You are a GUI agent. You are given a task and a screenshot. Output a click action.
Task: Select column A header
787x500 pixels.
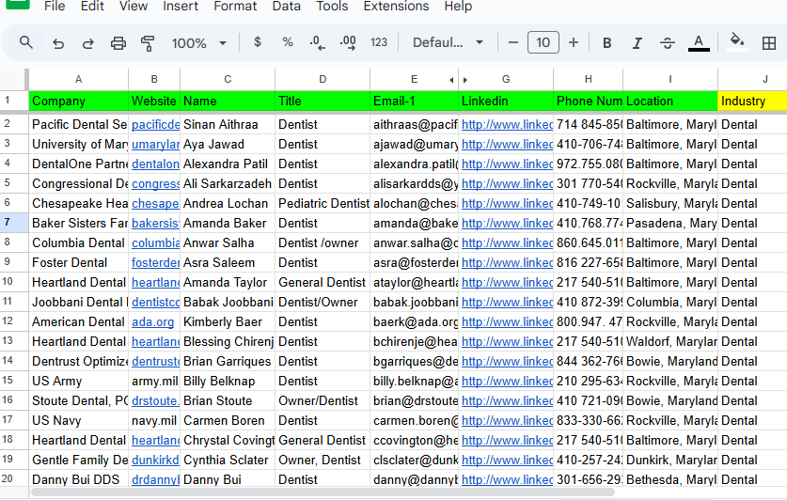[x=78, y=79]
